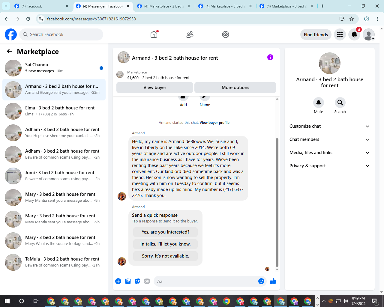View site information icon in address bar

pos(41,19)
